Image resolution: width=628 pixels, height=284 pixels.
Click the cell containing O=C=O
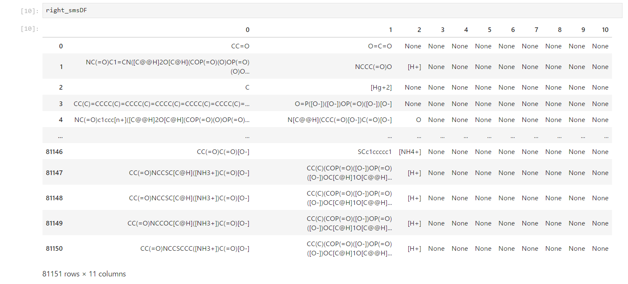[x=380, y=46]
